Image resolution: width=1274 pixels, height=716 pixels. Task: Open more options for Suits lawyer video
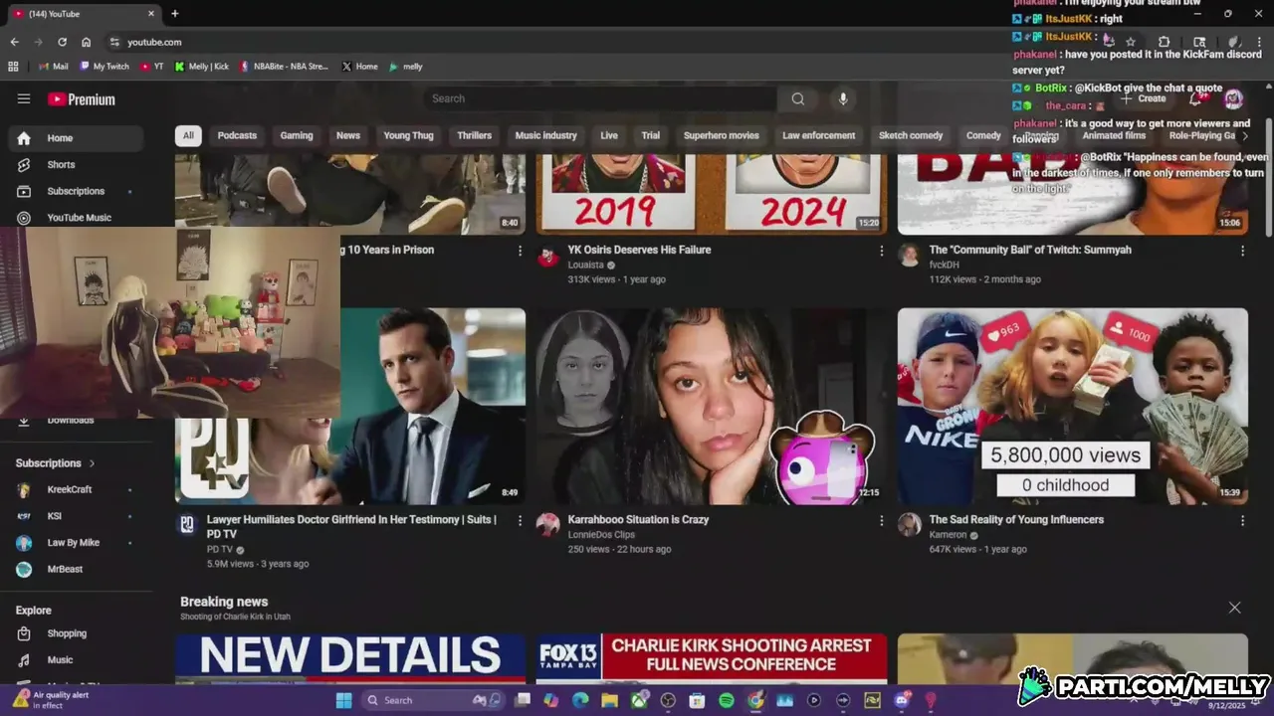tap(520, 520)
